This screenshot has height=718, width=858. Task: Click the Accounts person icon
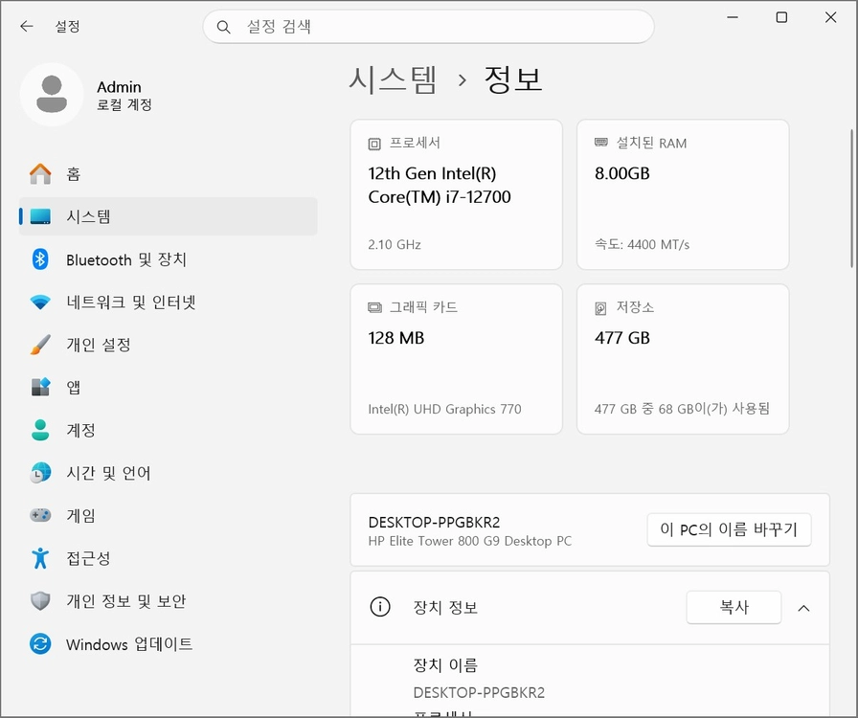click(40, 430)
